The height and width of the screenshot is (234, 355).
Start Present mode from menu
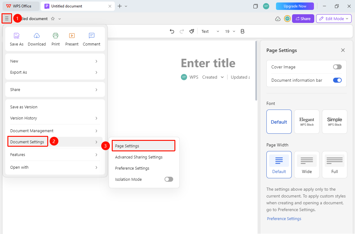[x=72, y=39]
